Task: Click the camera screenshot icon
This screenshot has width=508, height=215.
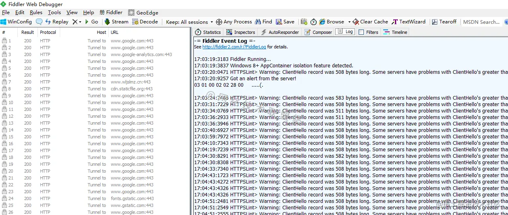Action: tap(304, 22)
